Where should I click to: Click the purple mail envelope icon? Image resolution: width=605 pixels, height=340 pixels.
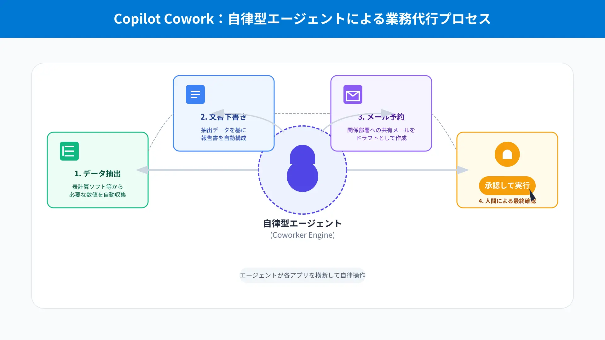click(x=353, y=94)
